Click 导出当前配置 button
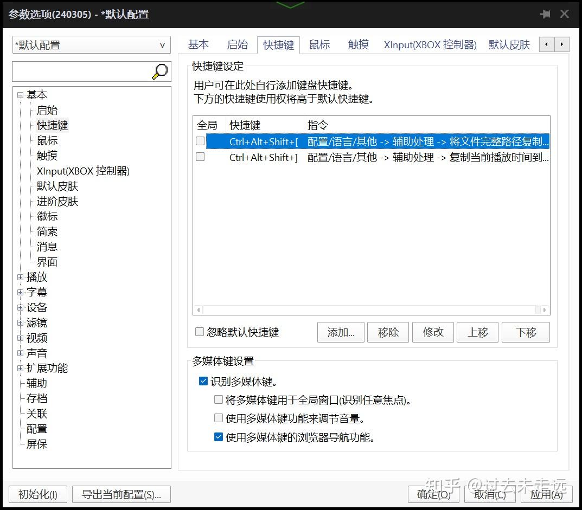The width and height of the screenshot is (582, 510). point(121,494)
